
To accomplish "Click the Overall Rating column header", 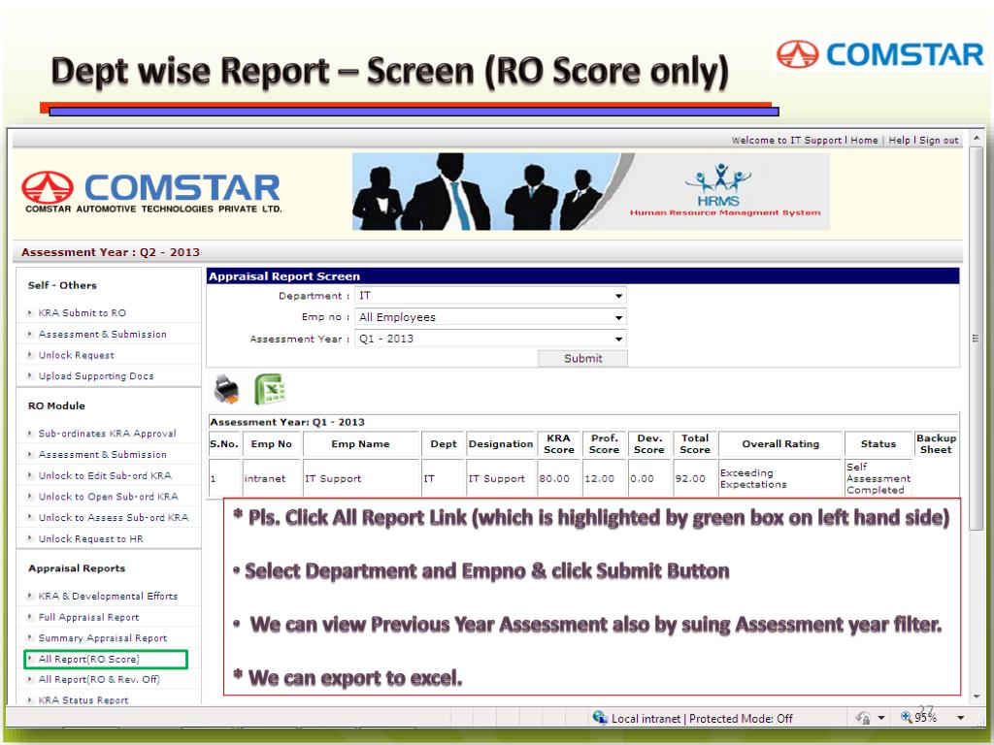I will (780, 443).
